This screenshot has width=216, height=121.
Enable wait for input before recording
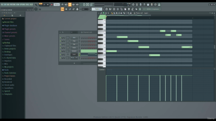point(66,4)
